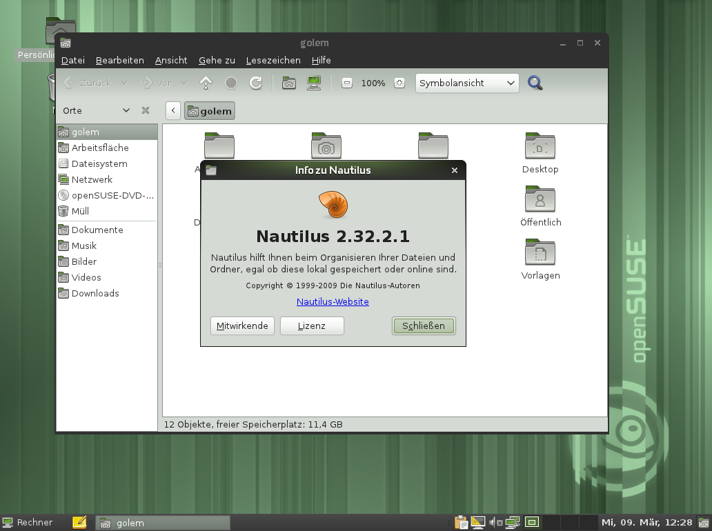This screenshot has height=531, width=712.
Task: Open the computer browser toolbar icon
Action: (x=313, y=82)
